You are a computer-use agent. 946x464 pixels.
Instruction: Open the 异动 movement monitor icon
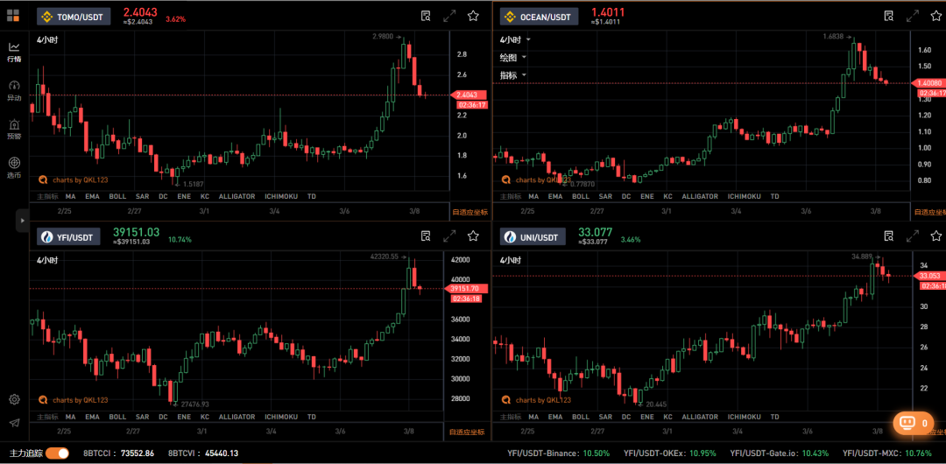[14, 90]
